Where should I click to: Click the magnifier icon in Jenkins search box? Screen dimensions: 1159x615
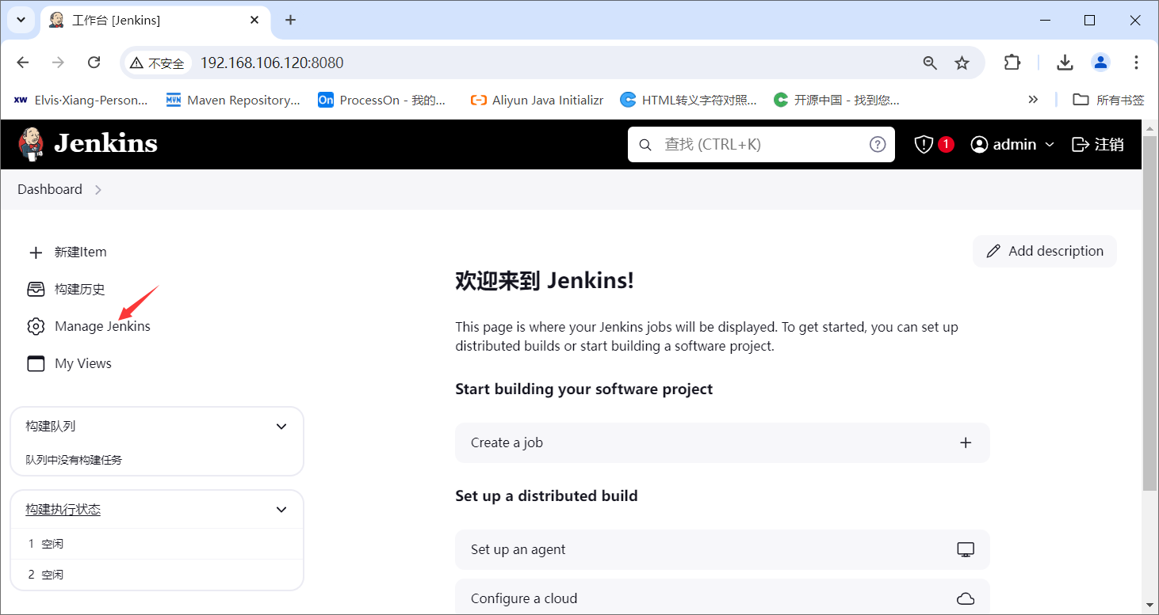pyautogui.click(x=646, y=145)
